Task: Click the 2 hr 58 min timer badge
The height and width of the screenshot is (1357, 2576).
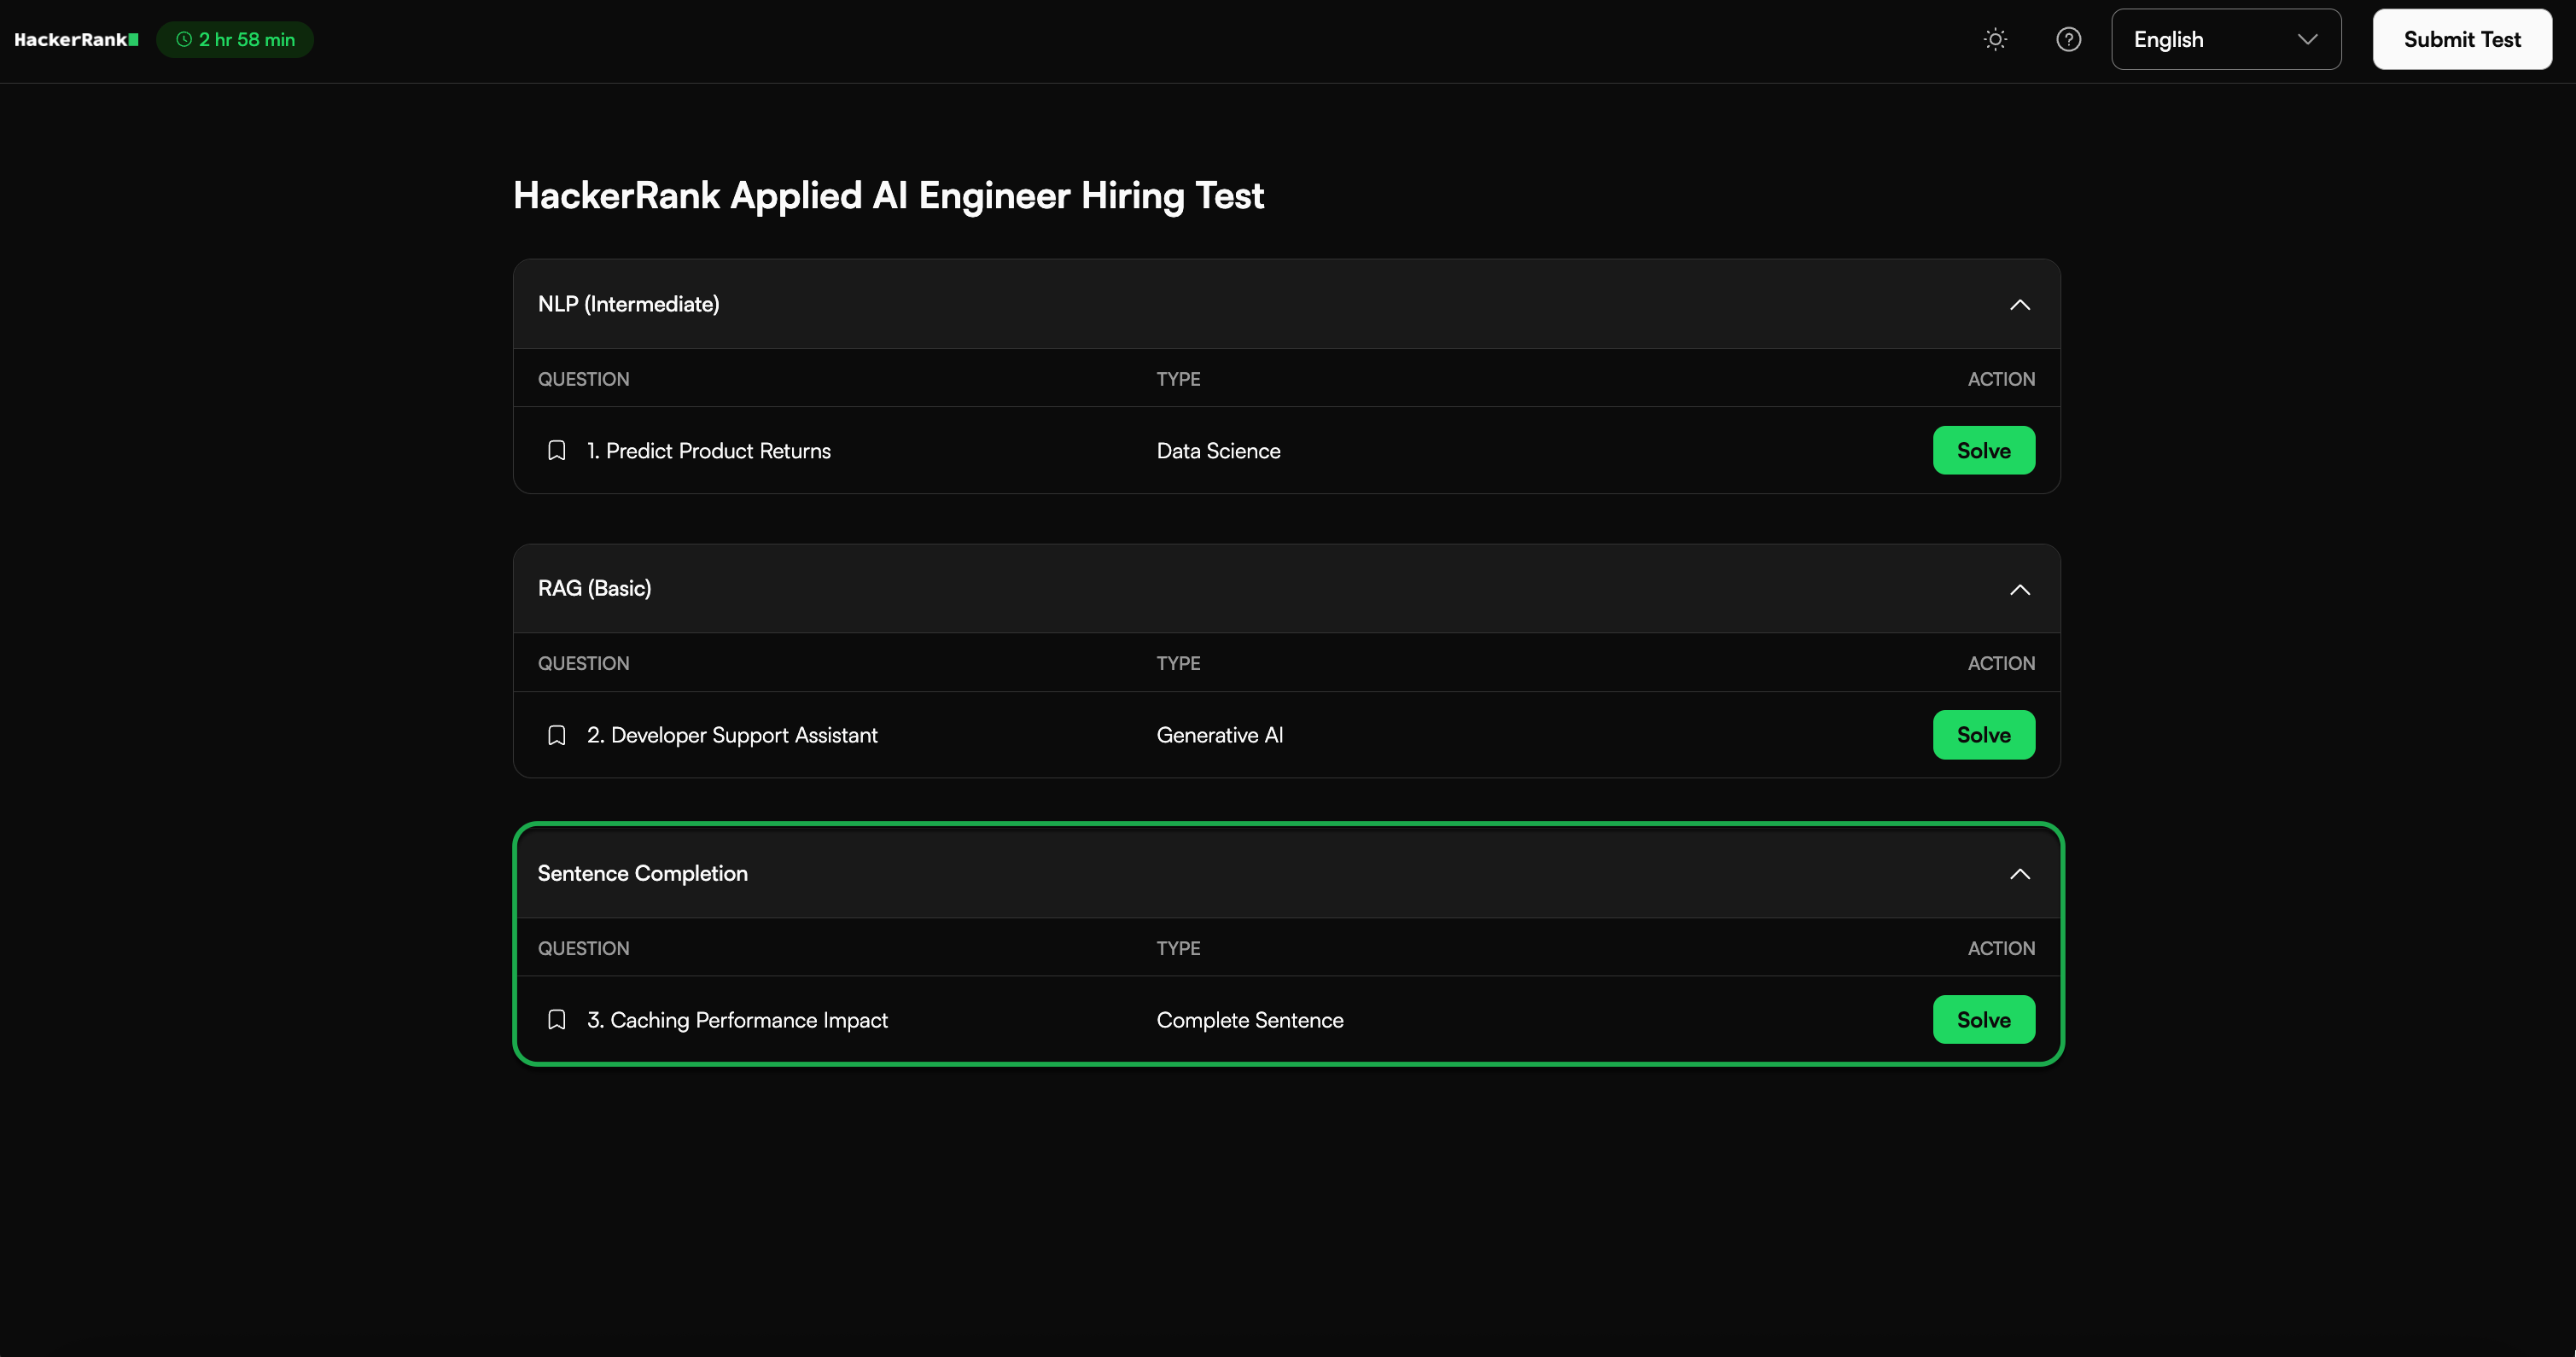Action: click(x=246, y=40)
